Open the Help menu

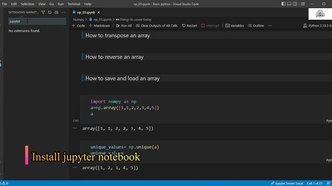point(88,4)
